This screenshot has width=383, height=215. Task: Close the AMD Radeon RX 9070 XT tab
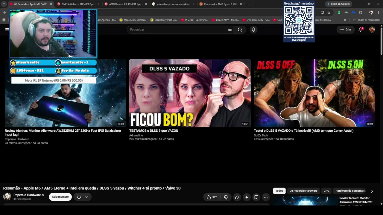146,4
